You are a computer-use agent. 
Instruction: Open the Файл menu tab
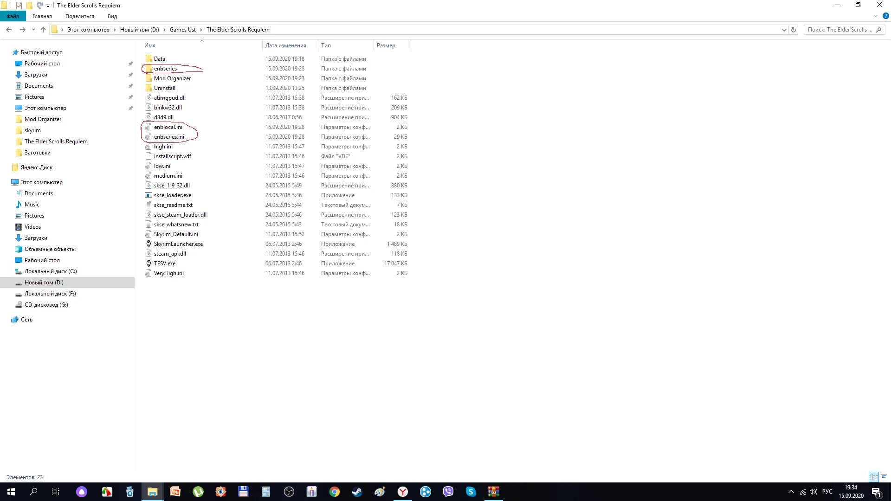pyautogui.click(x=13, y=16)
